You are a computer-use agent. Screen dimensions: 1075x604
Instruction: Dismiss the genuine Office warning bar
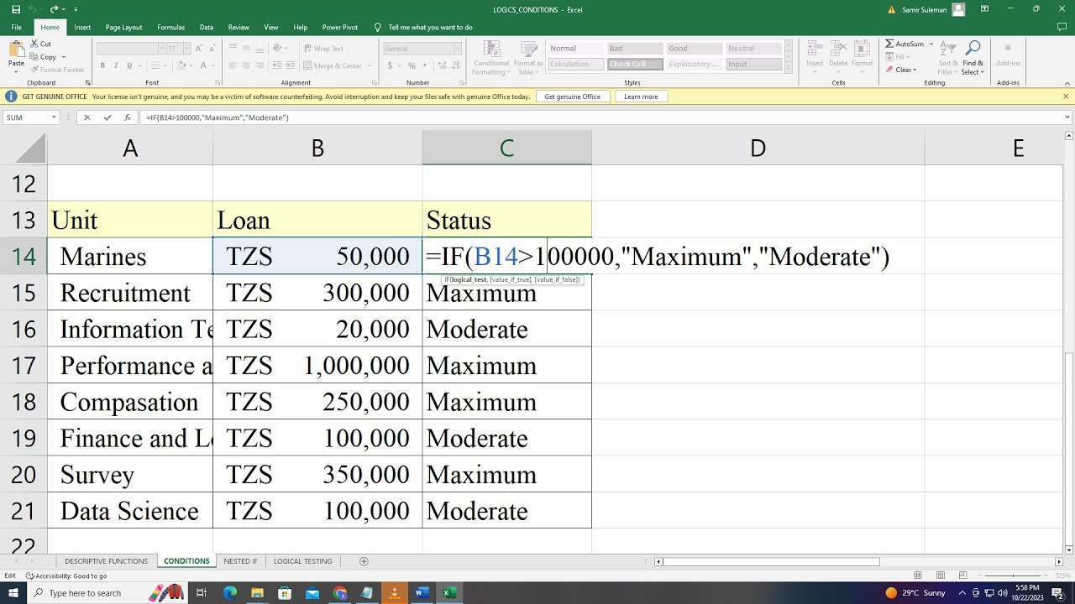(x=1066, y=96)
